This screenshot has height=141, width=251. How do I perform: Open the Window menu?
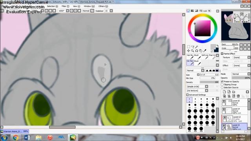tap(89, 6)
